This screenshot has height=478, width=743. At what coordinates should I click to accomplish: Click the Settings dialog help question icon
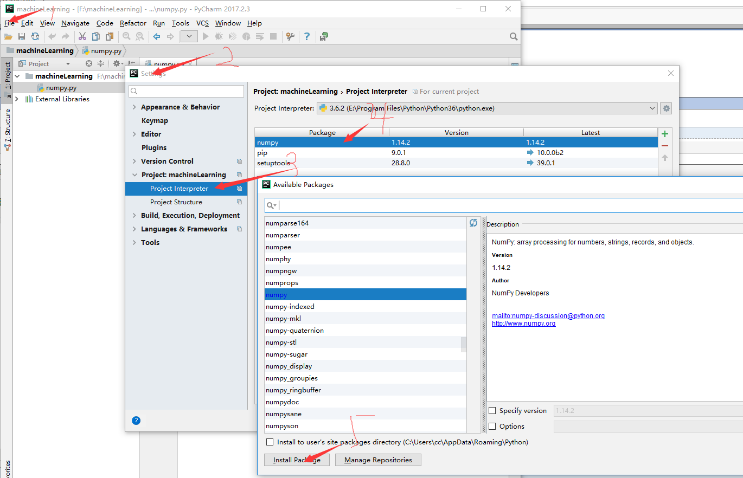pos(136,421)
